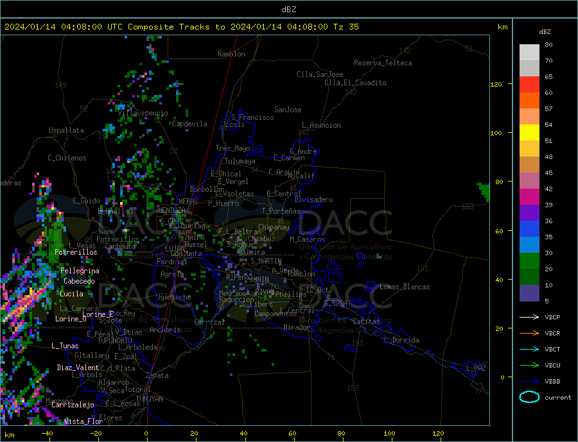Click the Ramblon label near top
This screenshot has height=442, width=578.
(231, 54)
